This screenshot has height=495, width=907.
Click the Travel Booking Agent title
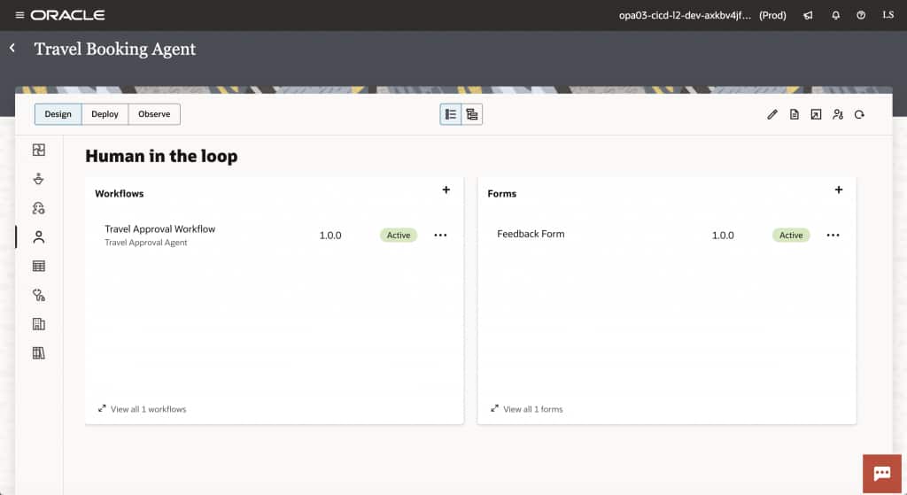[x=114, y=50]
